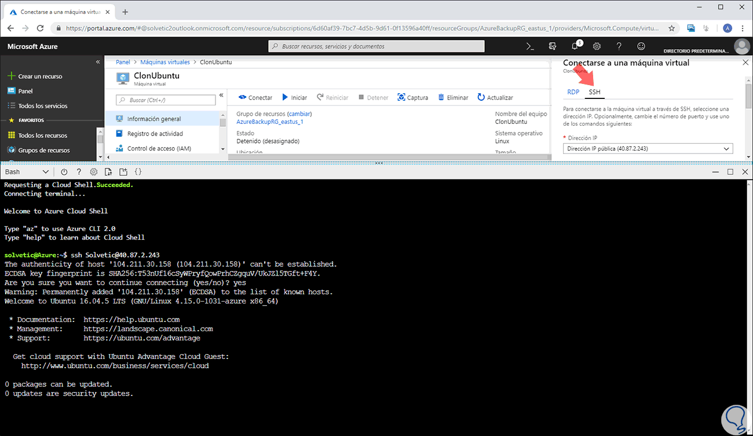
Task: Minimize the Cloud Shell pane
Action: 717,172
